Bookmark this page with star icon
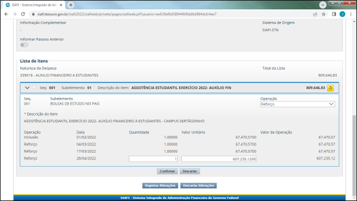This screenshot has width=357, height=201. [x=324, y=14]
